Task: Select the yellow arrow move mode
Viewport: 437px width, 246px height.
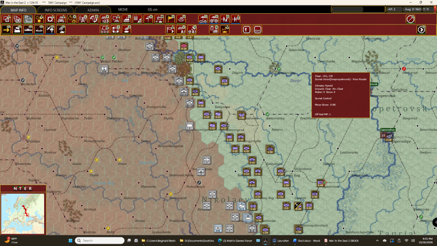Action: 7,29
